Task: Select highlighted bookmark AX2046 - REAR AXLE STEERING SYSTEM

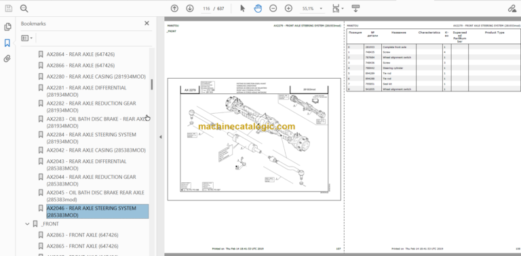Action: point(98,211)
